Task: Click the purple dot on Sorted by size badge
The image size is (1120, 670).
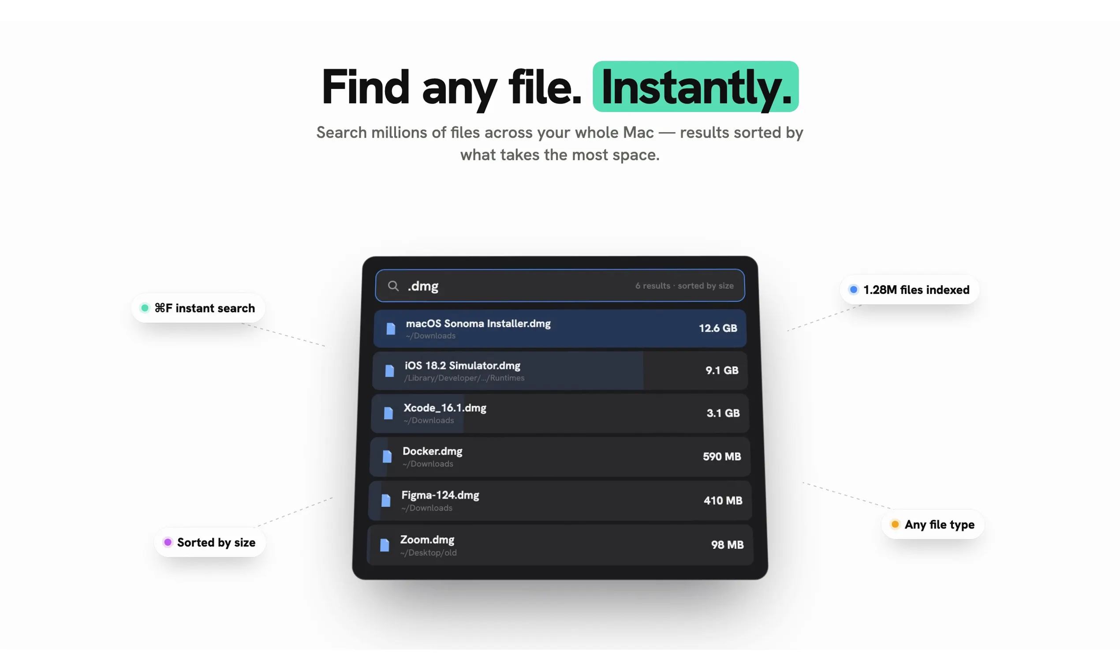Action: [168, 542]
